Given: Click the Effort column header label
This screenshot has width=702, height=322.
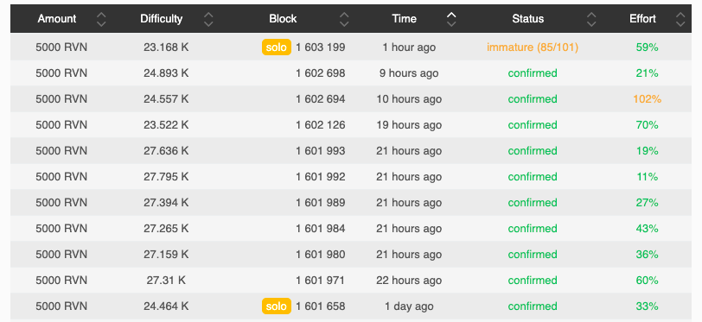Looking at the screenshot, I should [x=643, y=19].
